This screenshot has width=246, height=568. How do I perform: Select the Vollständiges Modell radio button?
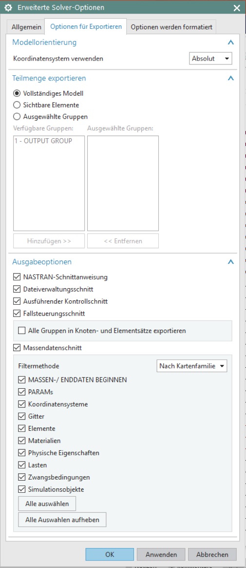pyautogui.click(x=17, y=93)
